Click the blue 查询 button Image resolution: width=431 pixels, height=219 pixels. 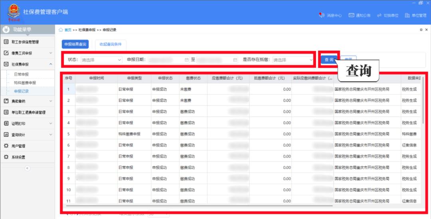tap(328, 59)
